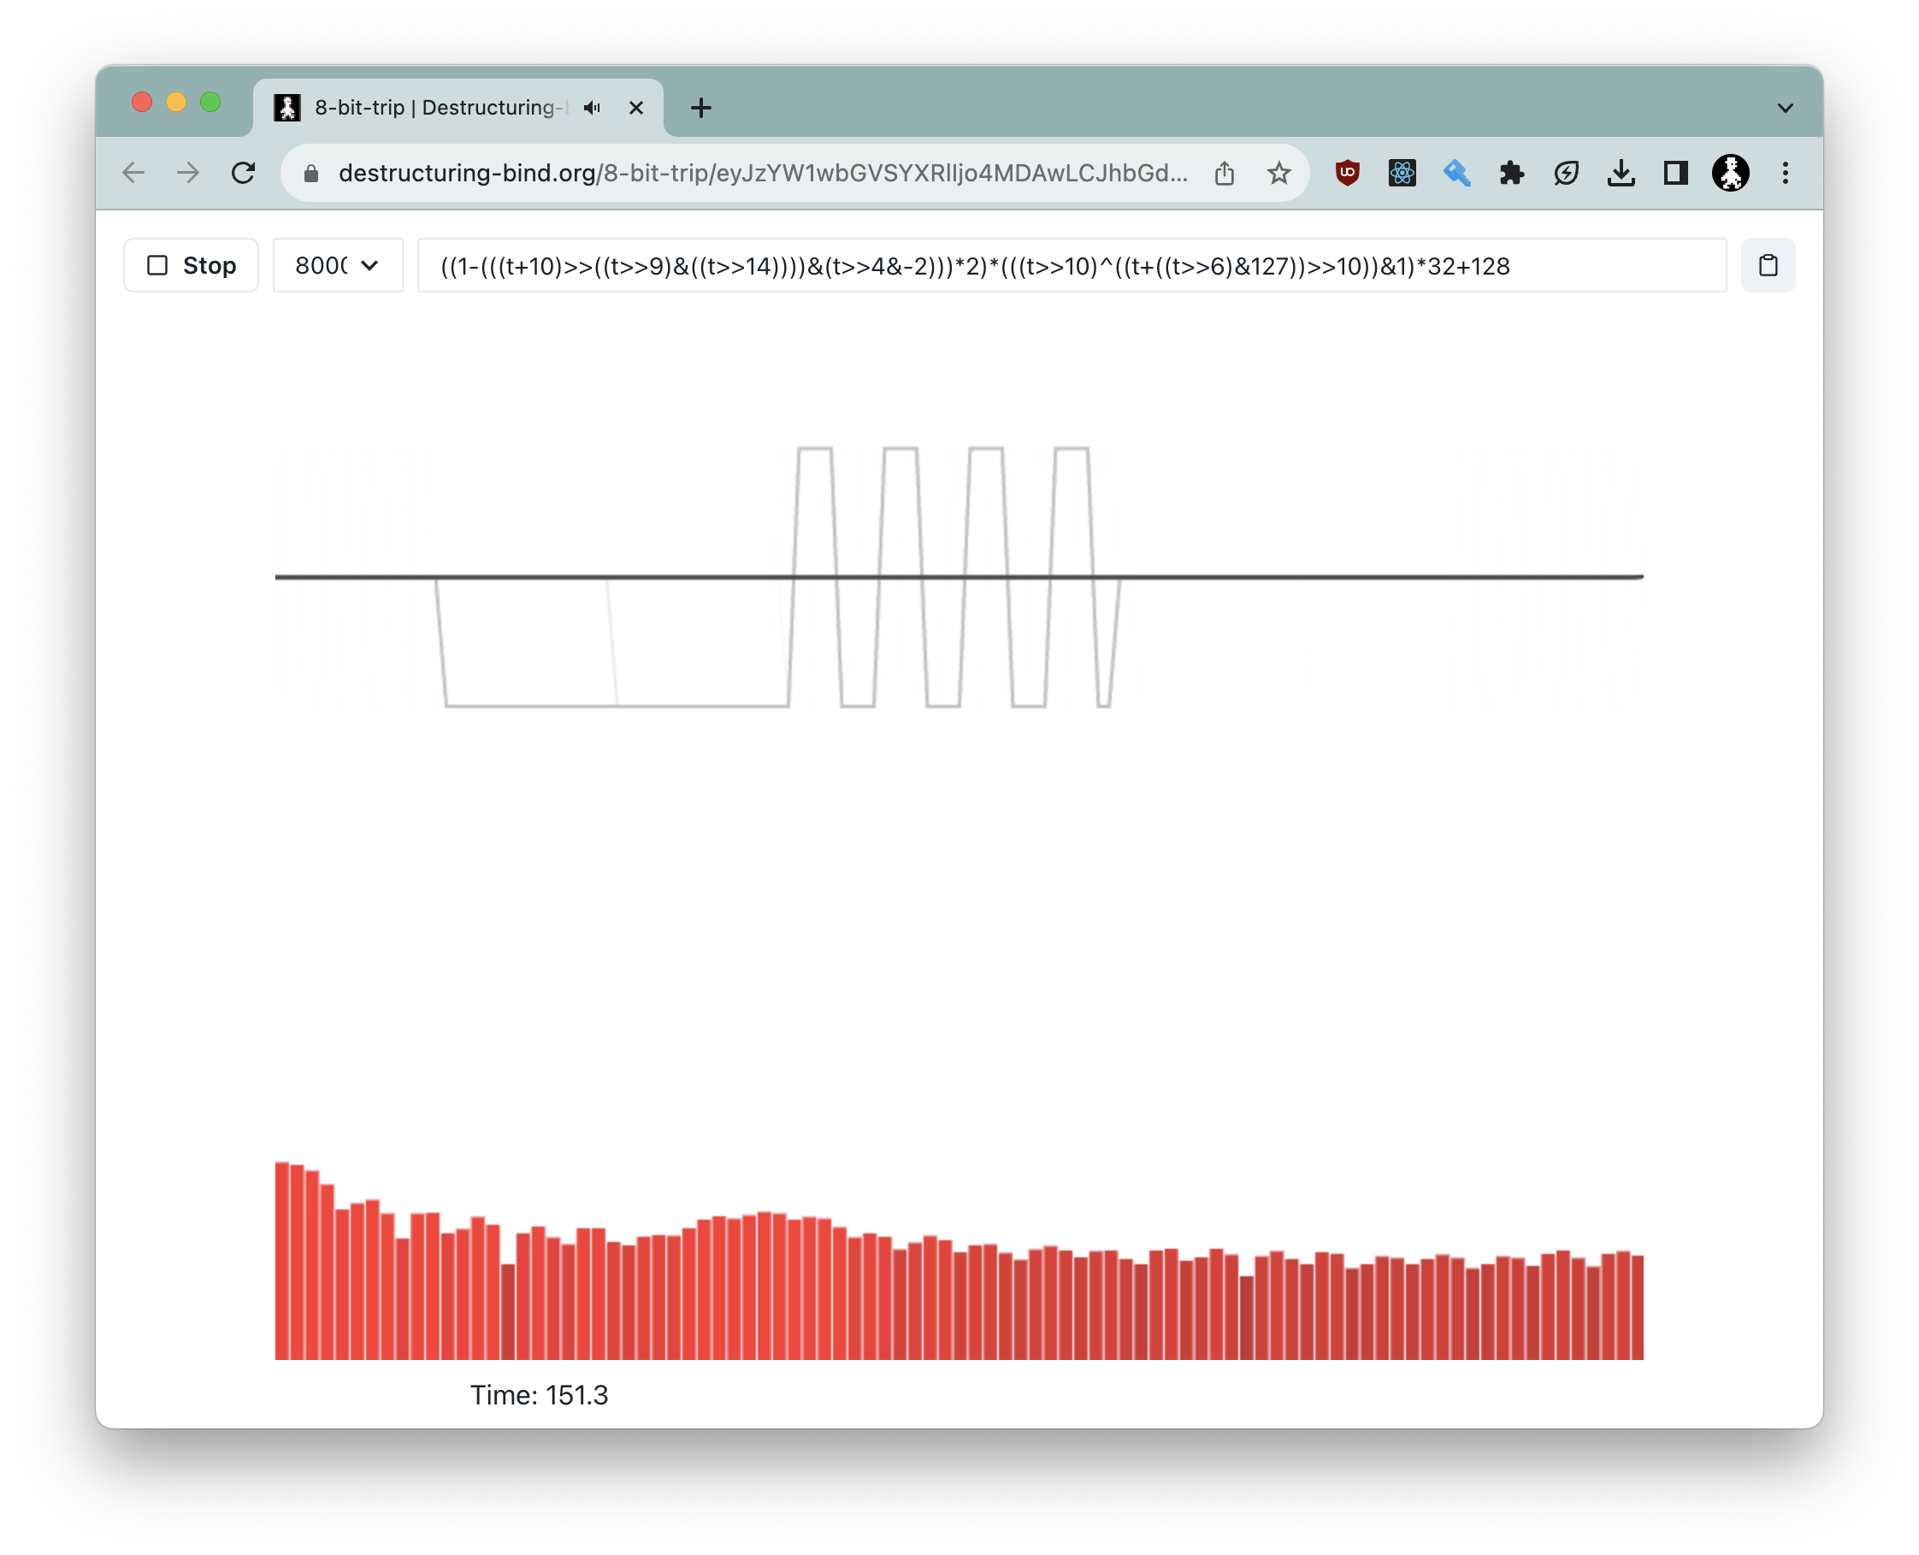This screenshot has height=1555, width=1919.
Task: Expand the tab search chevron
Action: 1785,109
